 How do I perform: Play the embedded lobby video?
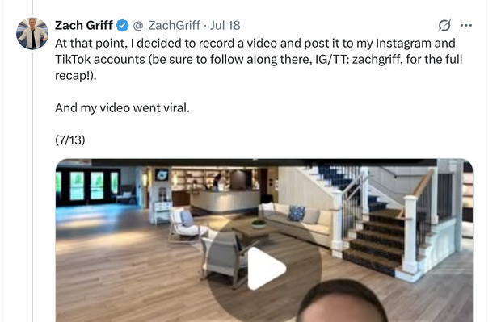(x=266, y=268)
